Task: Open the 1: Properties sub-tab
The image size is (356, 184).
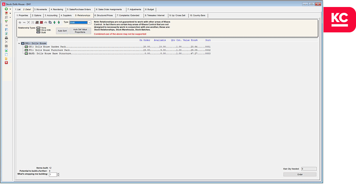Action: tap(22, 15)
